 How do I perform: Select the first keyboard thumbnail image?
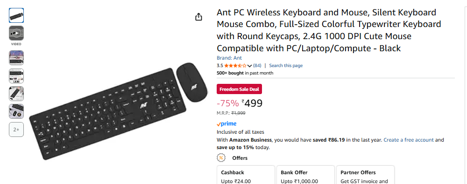click(16, 15)
